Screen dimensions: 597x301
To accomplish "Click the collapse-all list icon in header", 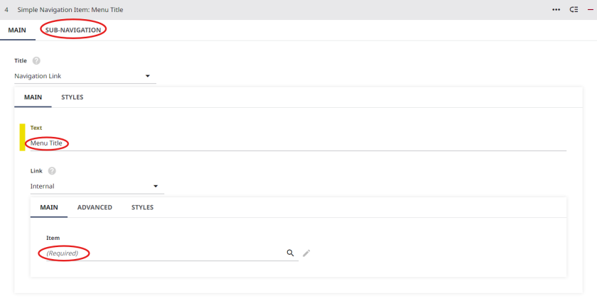I will 574,9.
